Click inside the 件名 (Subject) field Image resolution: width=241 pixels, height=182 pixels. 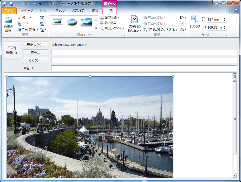coord(144,68)
